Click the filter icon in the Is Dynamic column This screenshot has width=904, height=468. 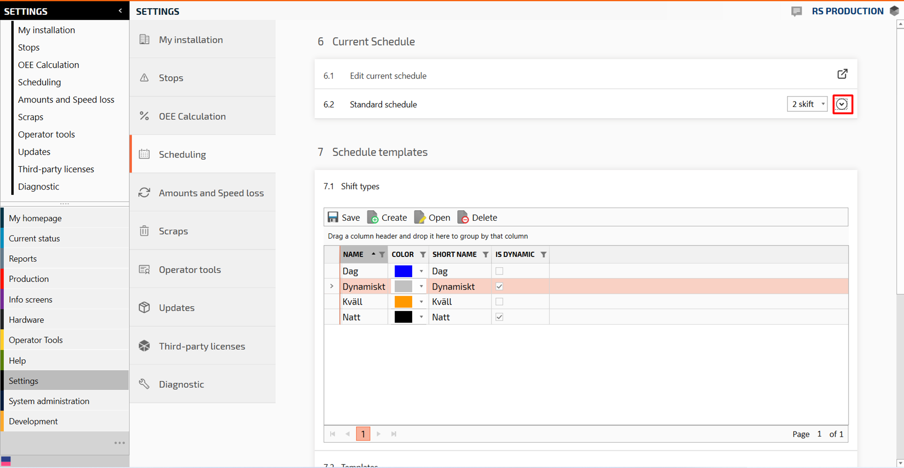(543, 255)
